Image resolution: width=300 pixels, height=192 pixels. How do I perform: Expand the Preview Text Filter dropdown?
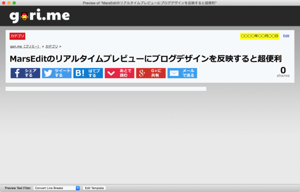[x=57, y=188]
